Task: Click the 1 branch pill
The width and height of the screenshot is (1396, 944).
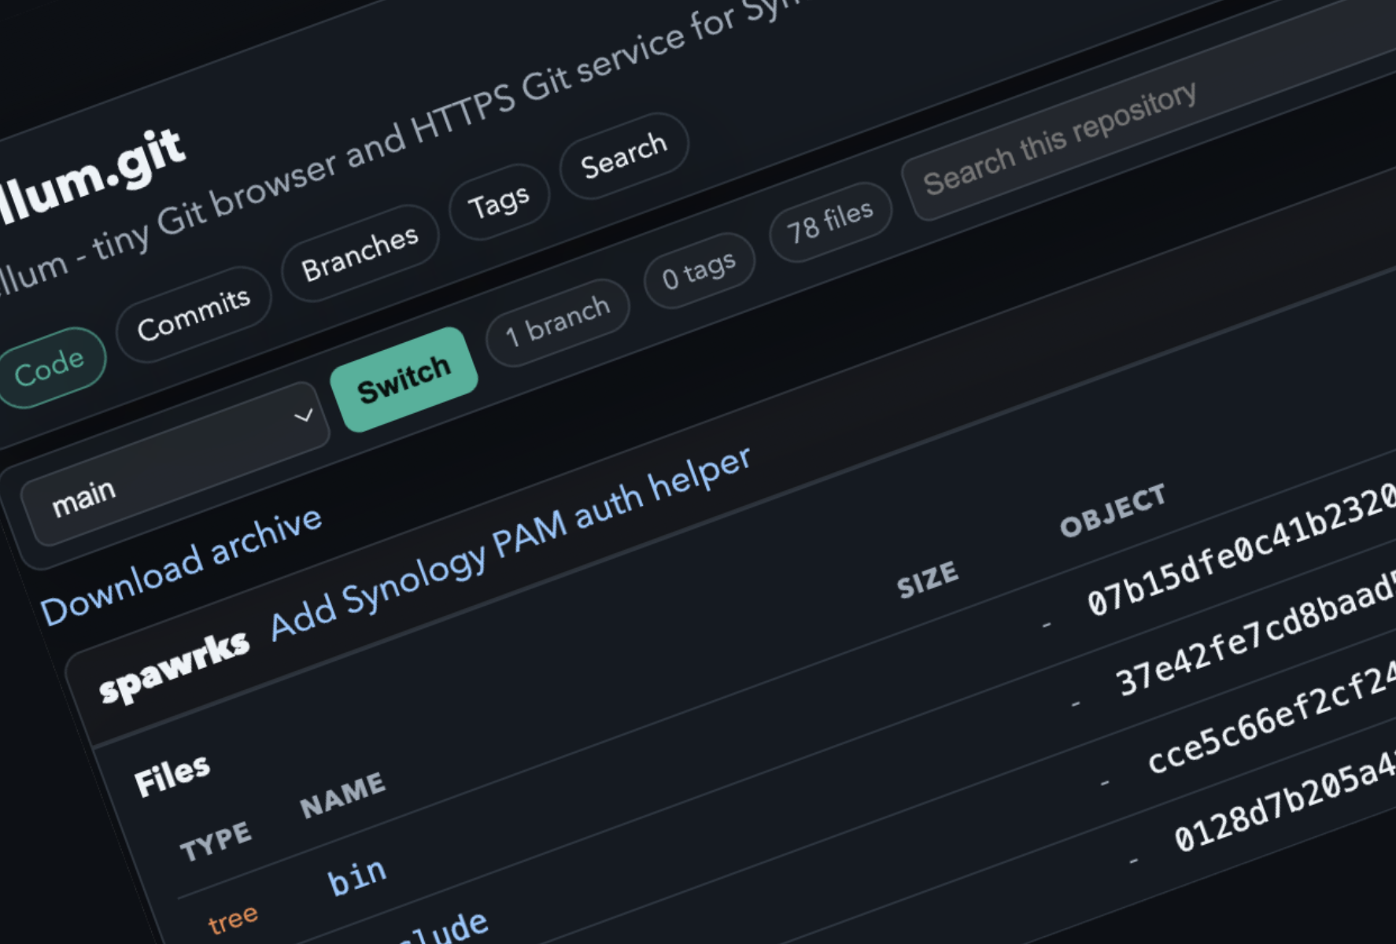Action: point(558,323)
